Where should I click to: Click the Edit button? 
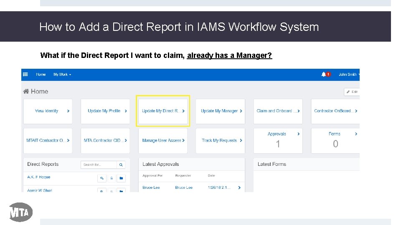click(352, 92)
